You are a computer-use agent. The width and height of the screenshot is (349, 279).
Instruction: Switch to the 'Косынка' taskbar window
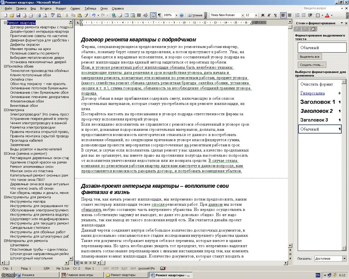coord(28,275)
